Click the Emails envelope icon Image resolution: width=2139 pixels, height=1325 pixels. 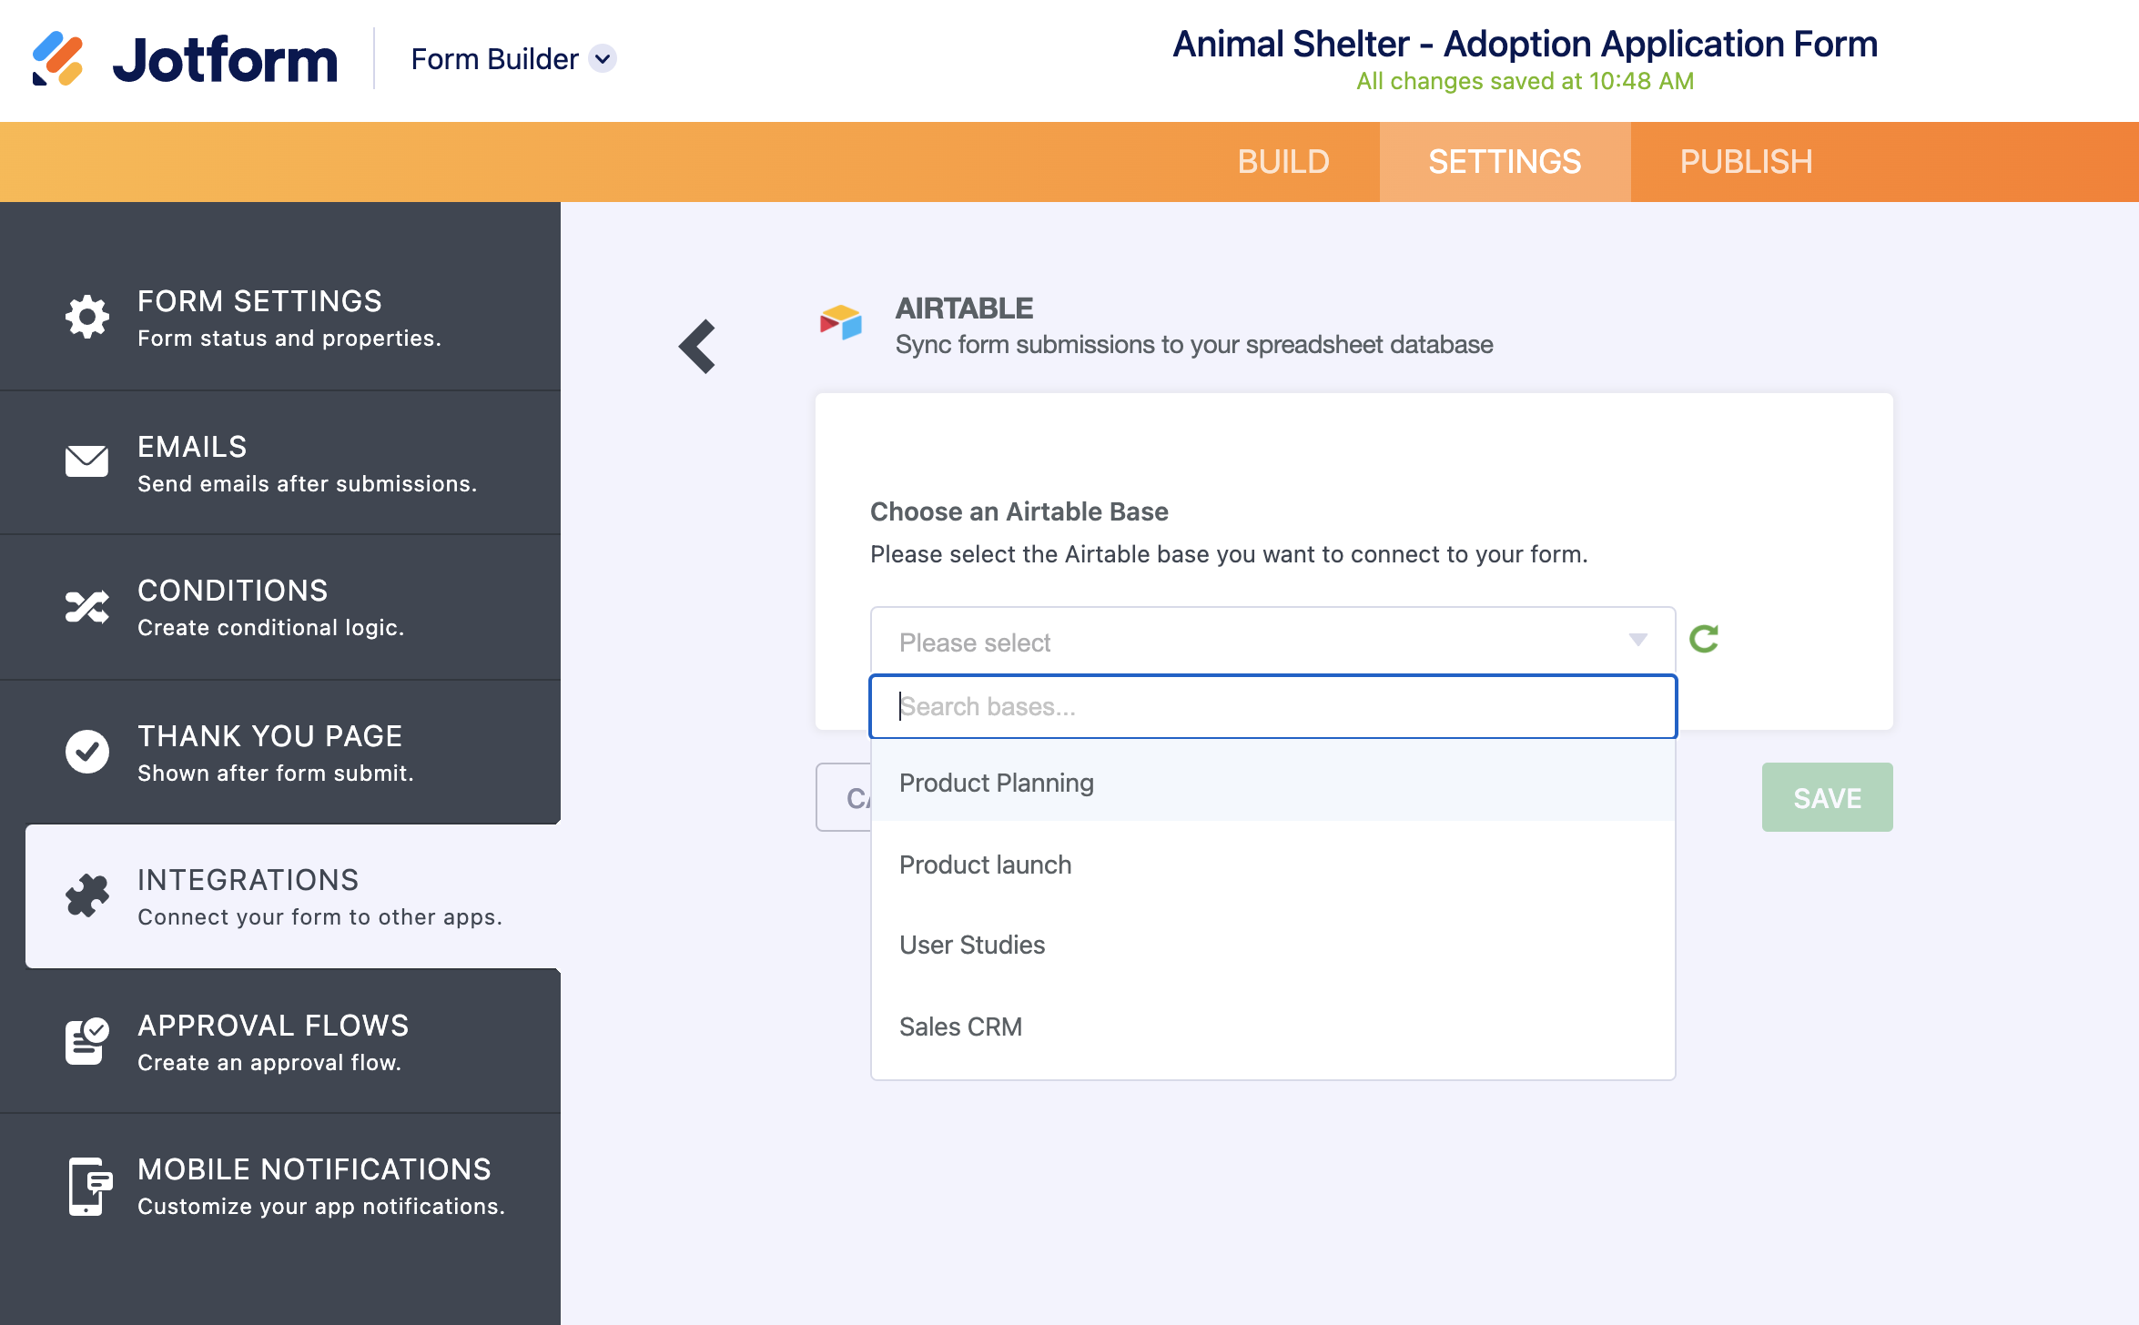tap(87, 461)
